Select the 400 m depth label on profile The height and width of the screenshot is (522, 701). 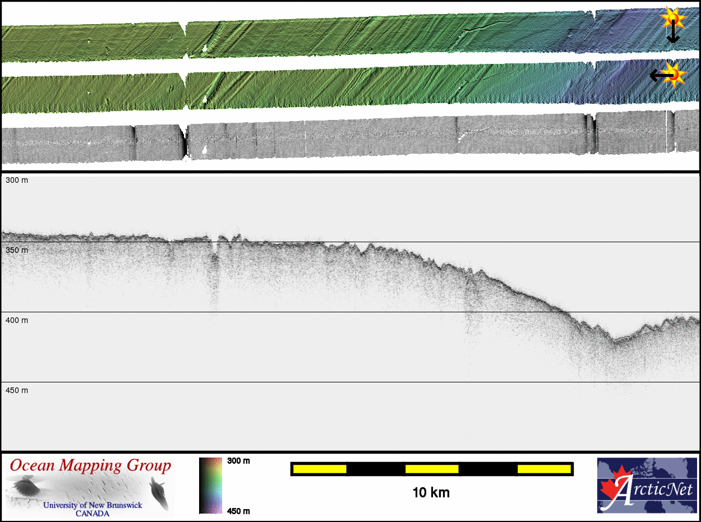click(17, 320)
